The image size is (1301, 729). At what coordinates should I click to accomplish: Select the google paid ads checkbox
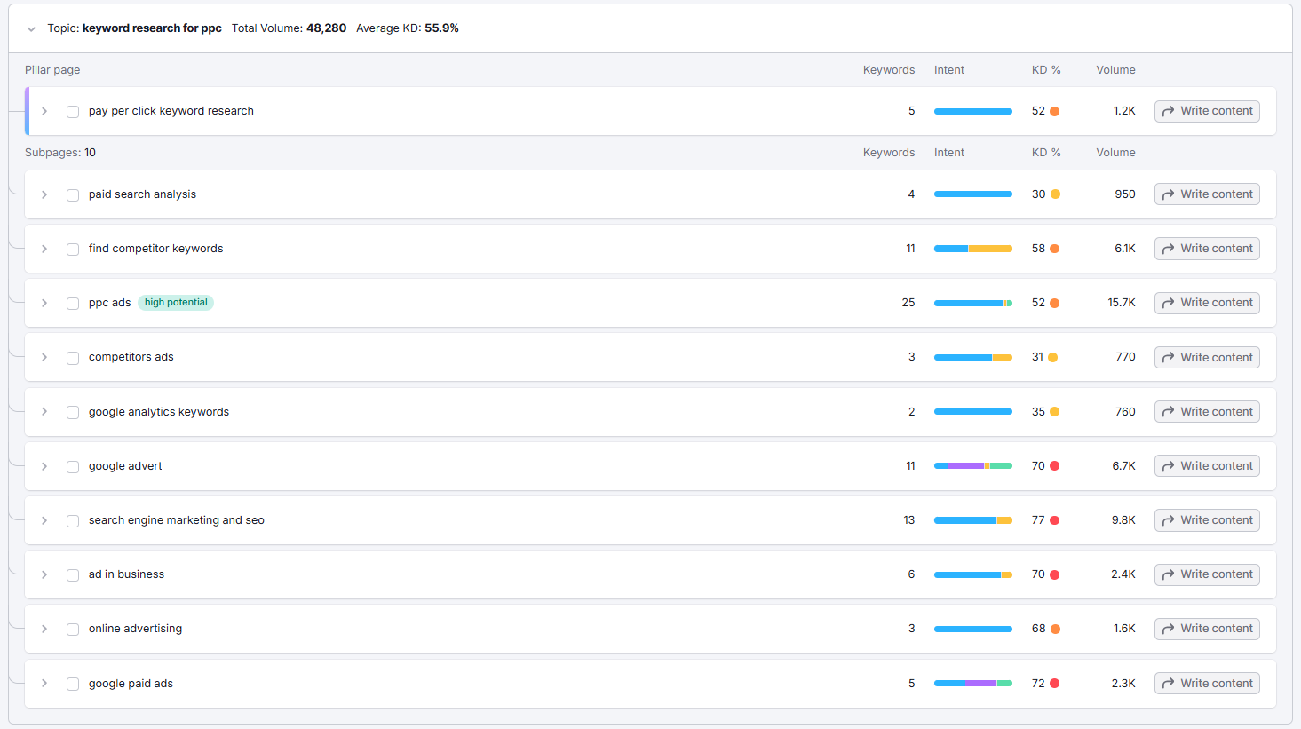(x=73, y=685)
